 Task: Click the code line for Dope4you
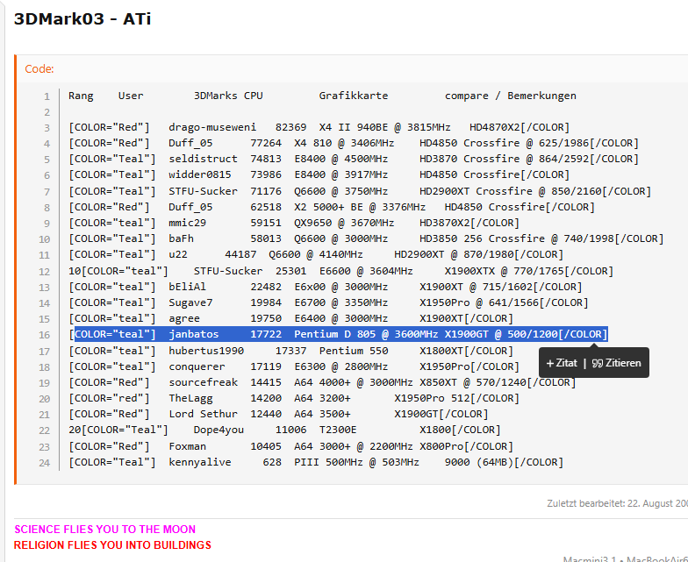click(284, 430)
